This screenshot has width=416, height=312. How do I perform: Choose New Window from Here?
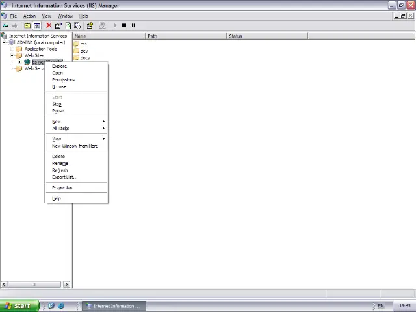77,146
